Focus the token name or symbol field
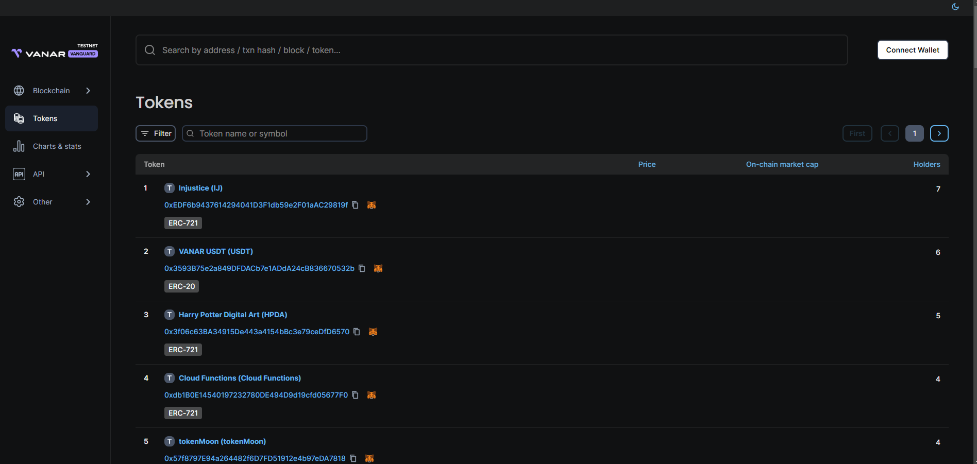 278,133
